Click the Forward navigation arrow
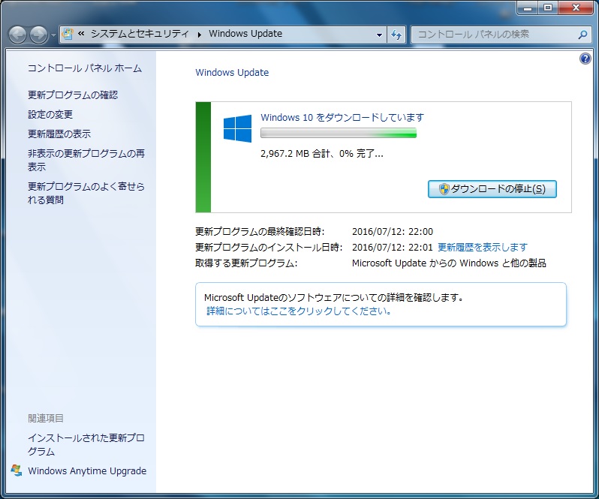This screenshot has width=599, height=499. tap(38, 35)
